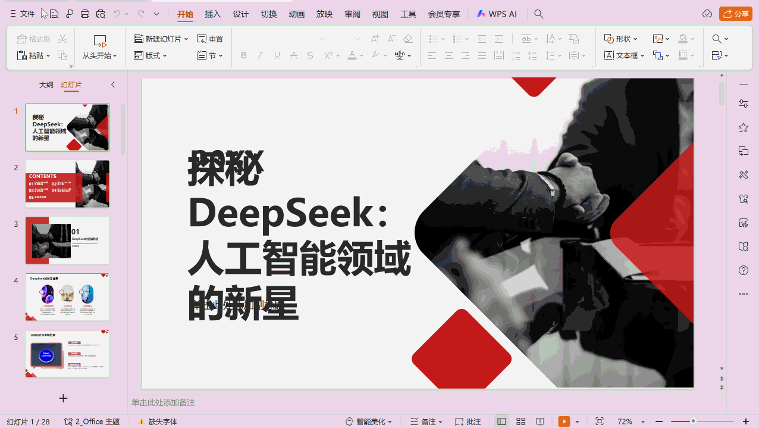Switch to the 大纲 outline tab
759x428 pixels.
click(x=46, y=85)
